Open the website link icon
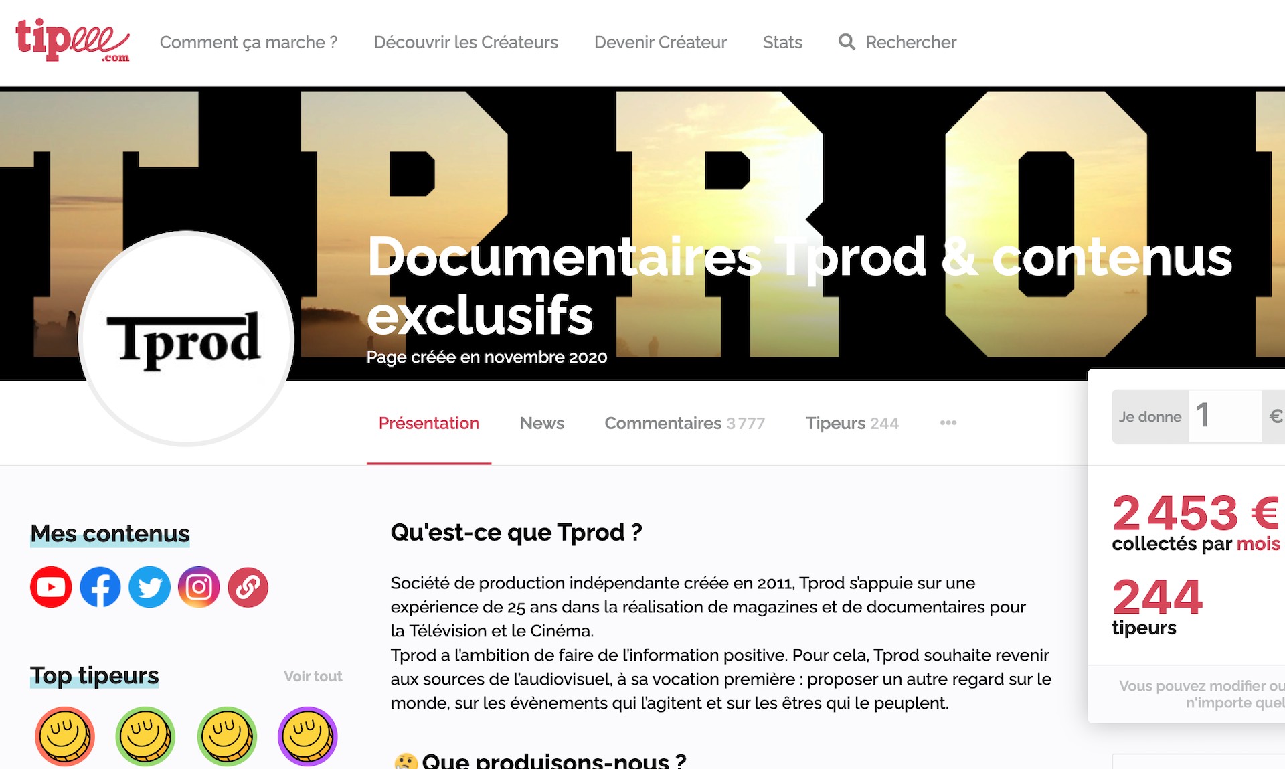 [248, 587]
